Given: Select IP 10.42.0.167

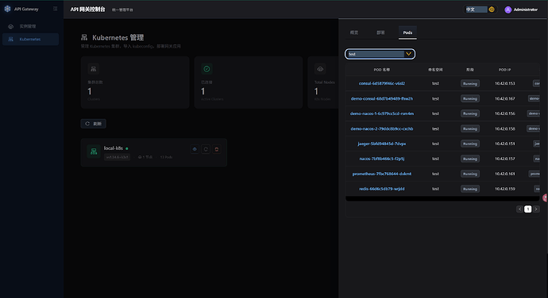Looking at the screenshot, I should click(504, 98).
